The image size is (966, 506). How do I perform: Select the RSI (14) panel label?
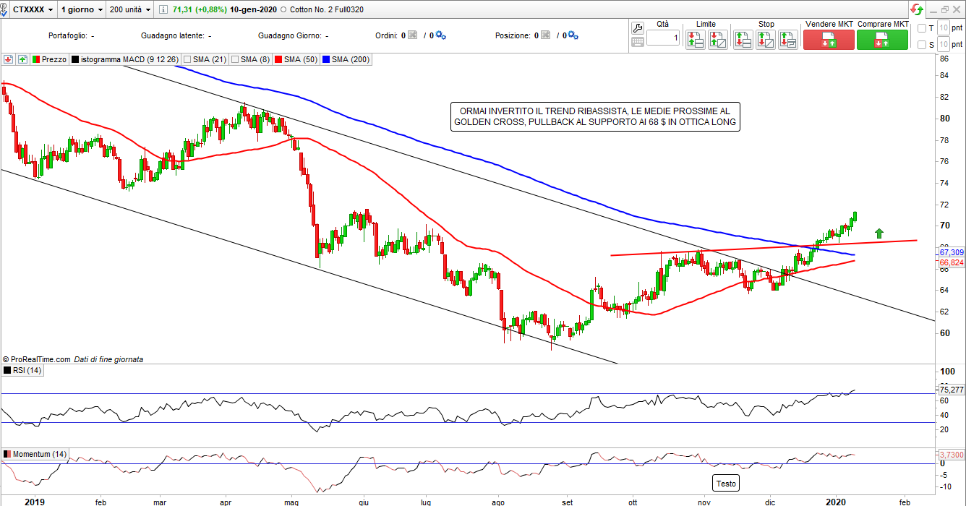[x=27, y=370]
